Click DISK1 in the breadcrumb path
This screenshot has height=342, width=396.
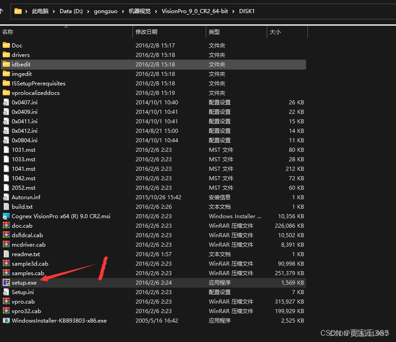[x=247, y=11]
